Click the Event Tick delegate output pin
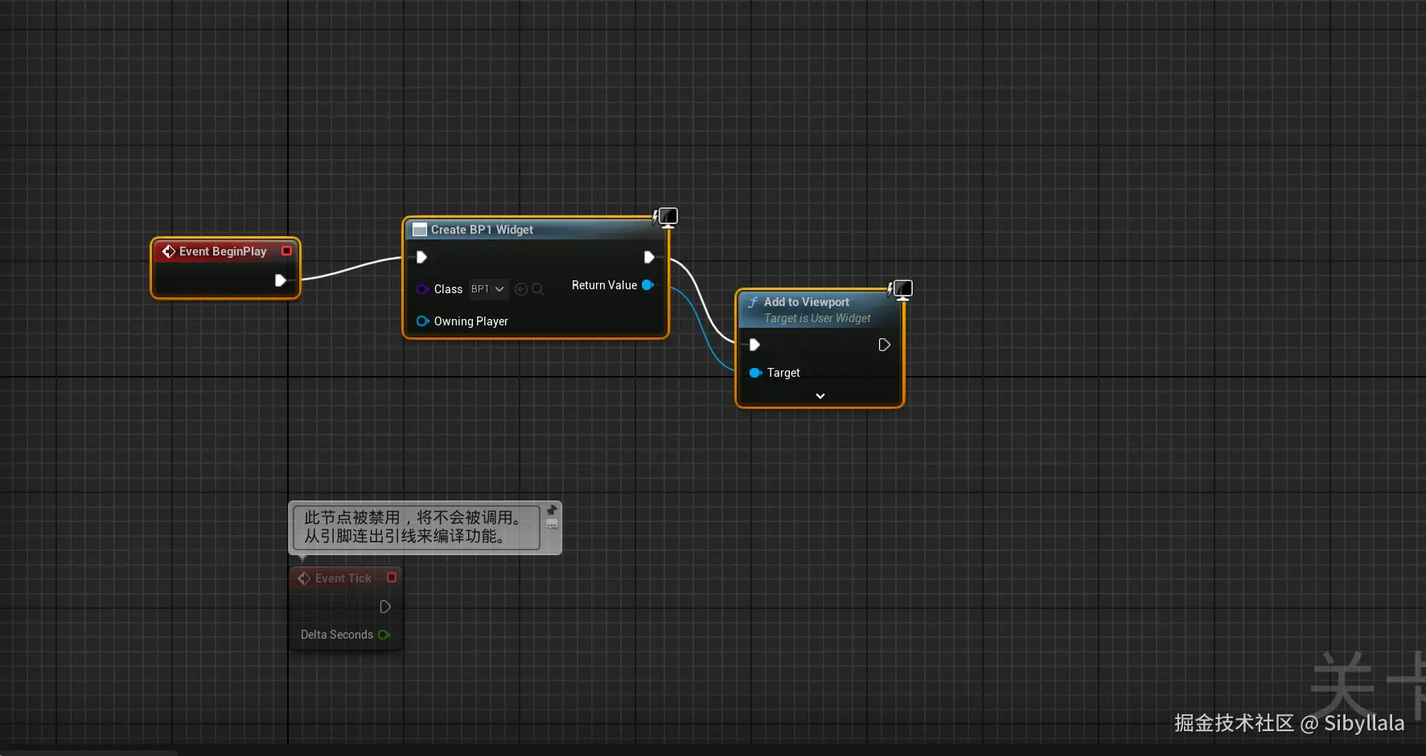The width and height of the screenshot is (1426, 756). pos(392,578)
